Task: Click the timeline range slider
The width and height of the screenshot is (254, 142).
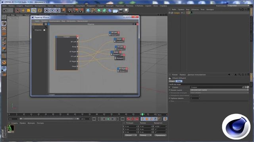Action: [x=49, y=119]
